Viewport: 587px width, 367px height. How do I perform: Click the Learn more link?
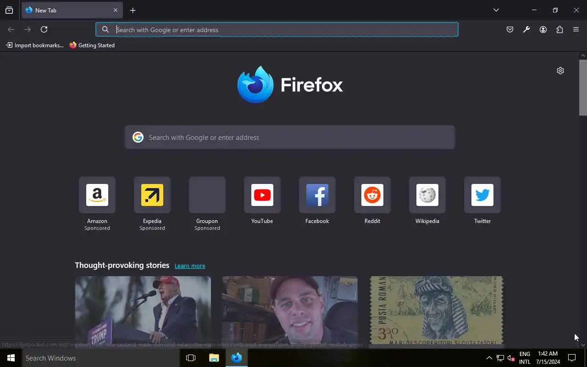coord(190,266)
